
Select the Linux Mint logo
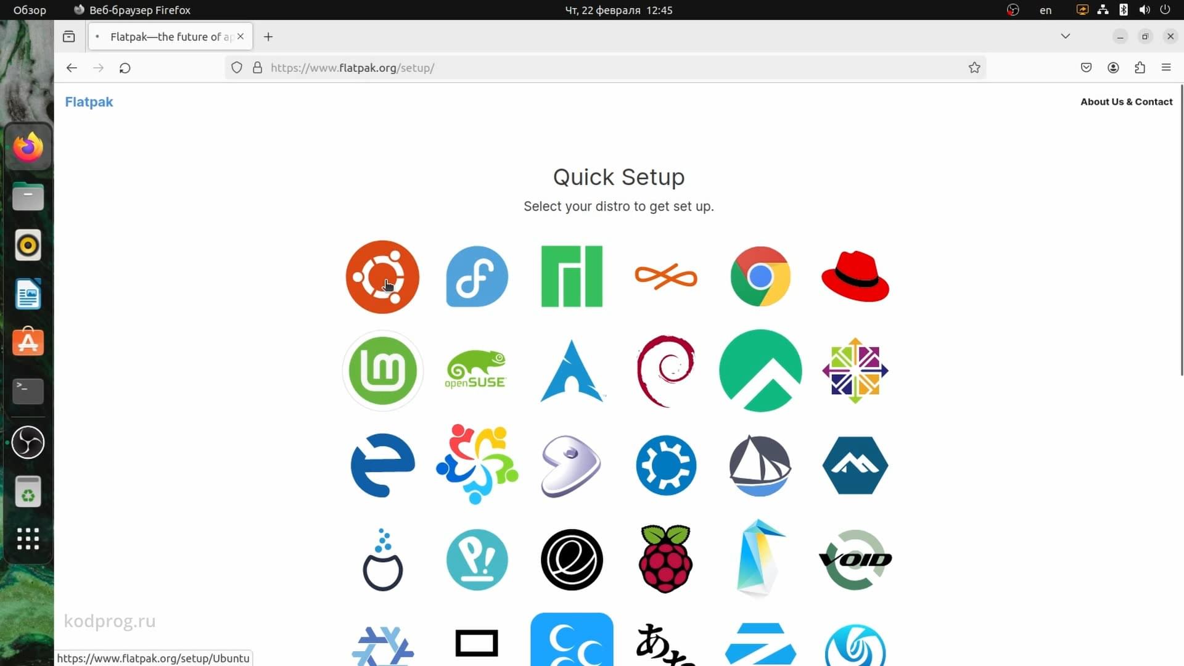[x=382, y=371]
